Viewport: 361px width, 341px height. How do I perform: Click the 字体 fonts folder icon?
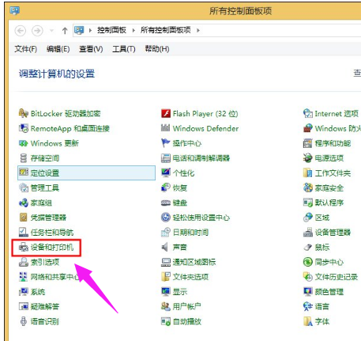[x=308, y=321]
